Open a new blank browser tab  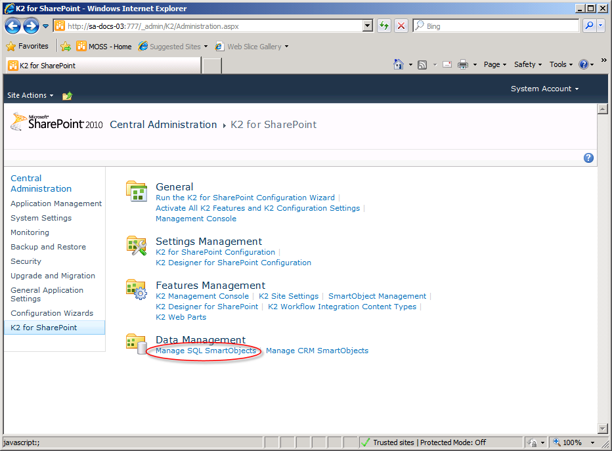(212, 66)
